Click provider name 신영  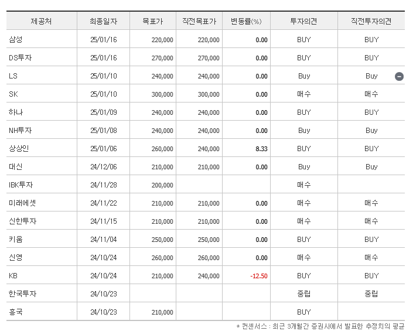click(16, 257)
